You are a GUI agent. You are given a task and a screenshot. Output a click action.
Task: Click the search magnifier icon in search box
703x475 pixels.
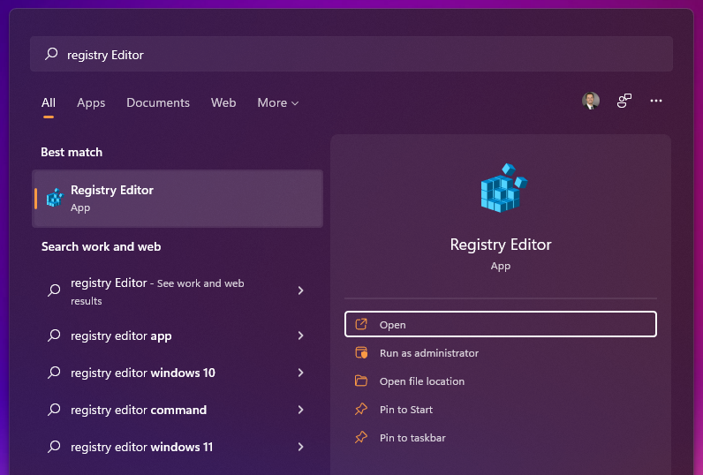(x=51, y=54)
